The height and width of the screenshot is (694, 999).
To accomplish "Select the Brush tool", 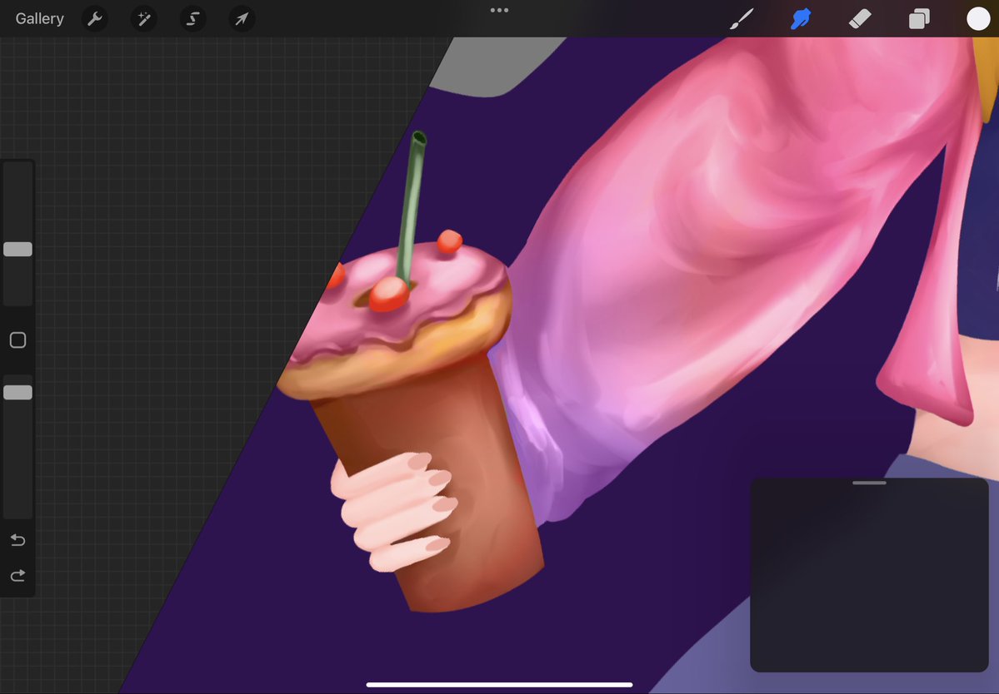I will tap(742, 19).
